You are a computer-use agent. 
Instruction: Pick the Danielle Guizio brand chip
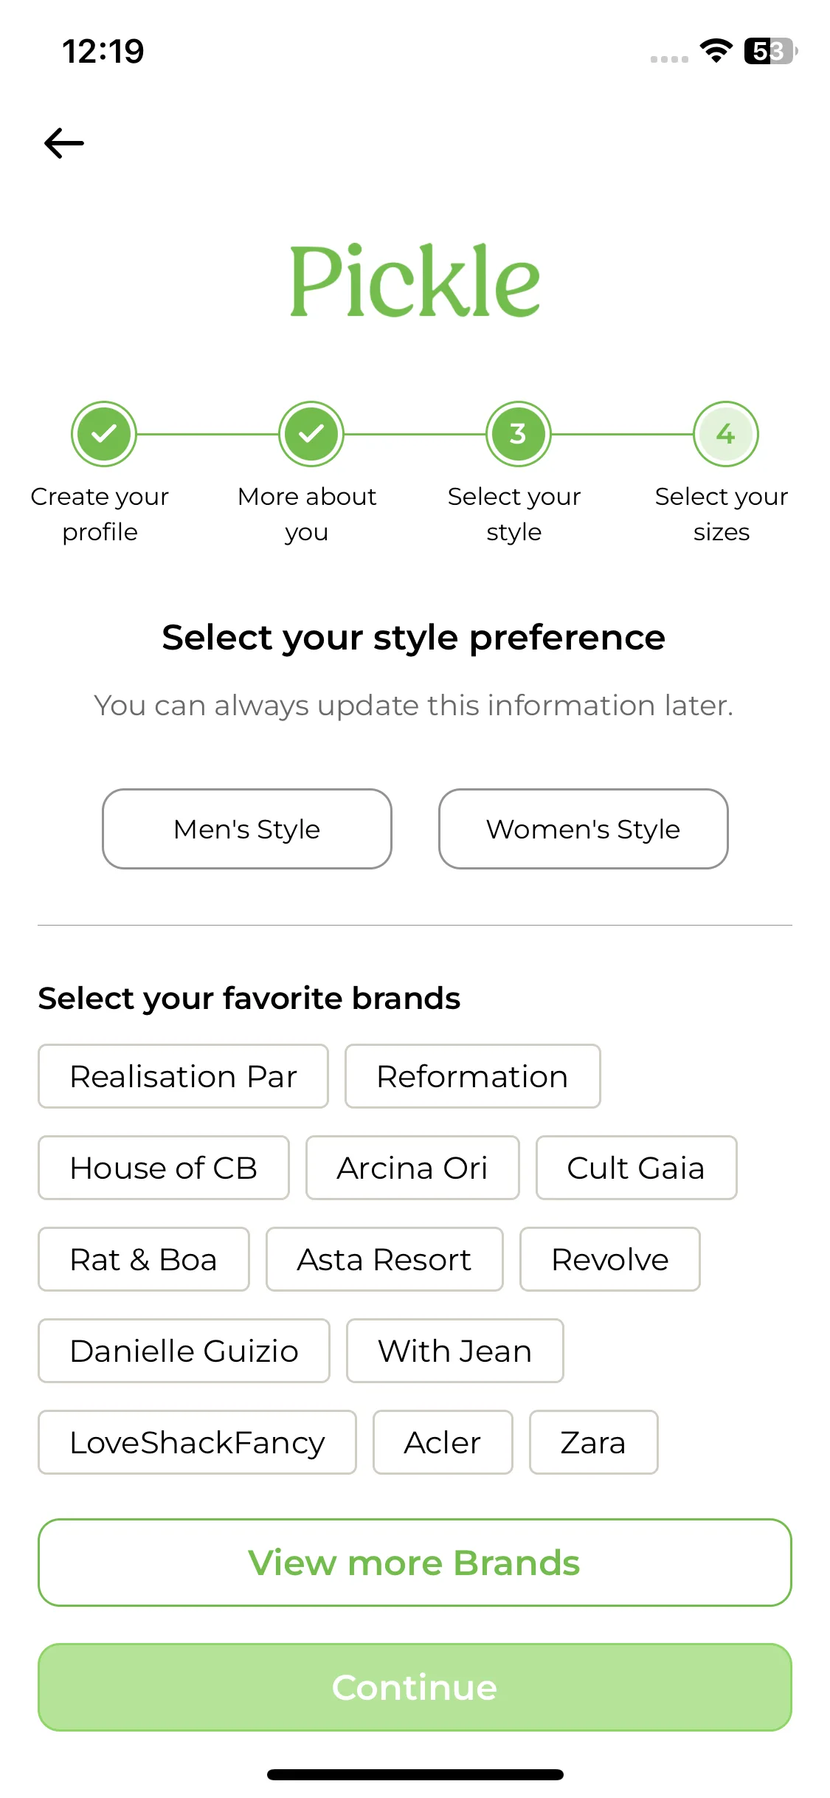pos(184,1351)
